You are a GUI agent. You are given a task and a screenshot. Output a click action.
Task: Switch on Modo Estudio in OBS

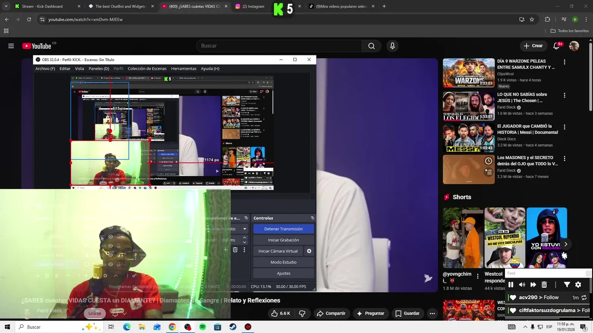[x=283, y=262]
